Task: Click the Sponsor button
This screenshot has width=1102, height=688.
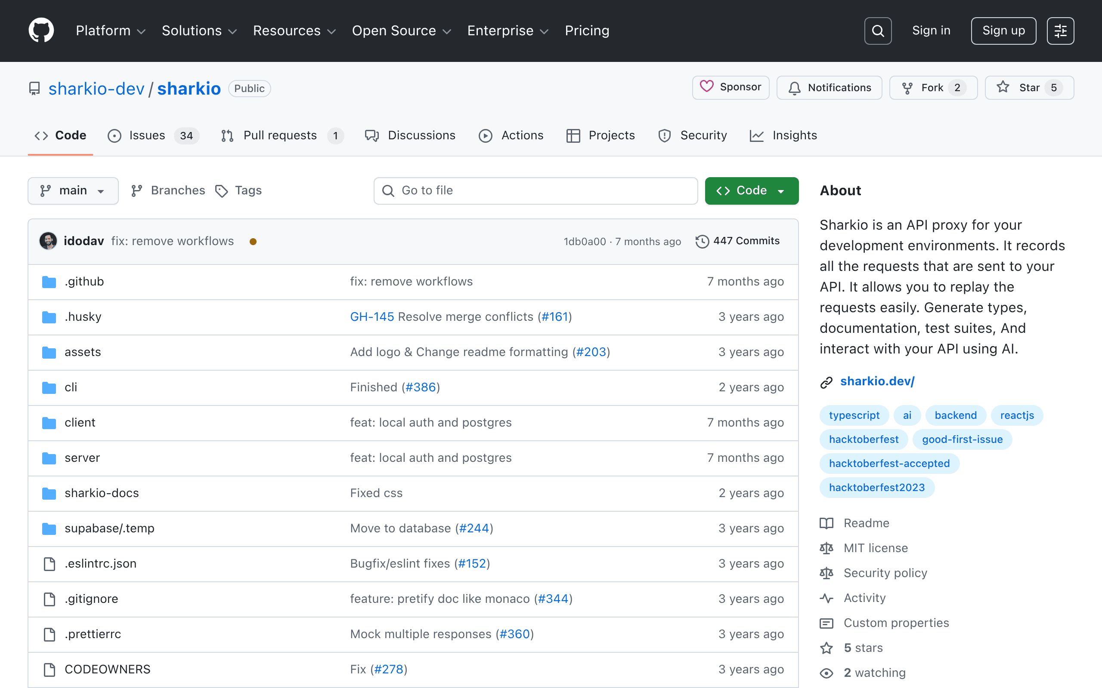Action: [731, 87]
